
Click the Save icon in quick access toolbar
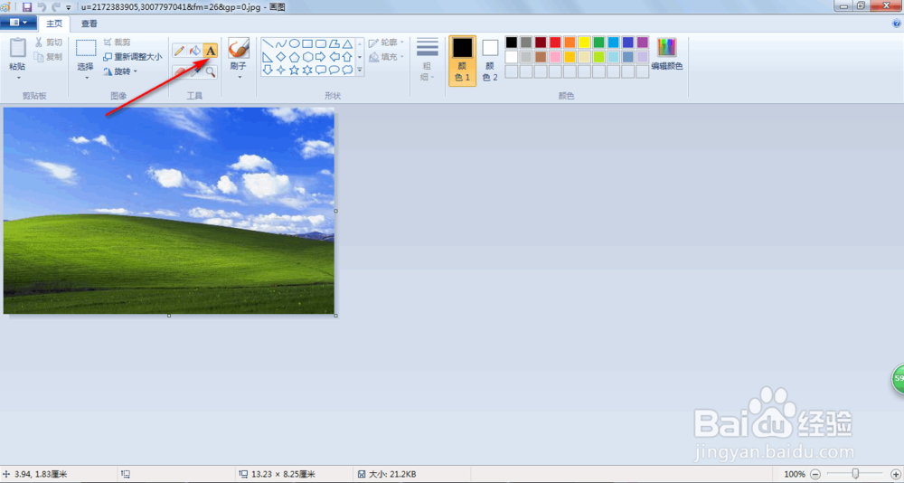[26, 7]
